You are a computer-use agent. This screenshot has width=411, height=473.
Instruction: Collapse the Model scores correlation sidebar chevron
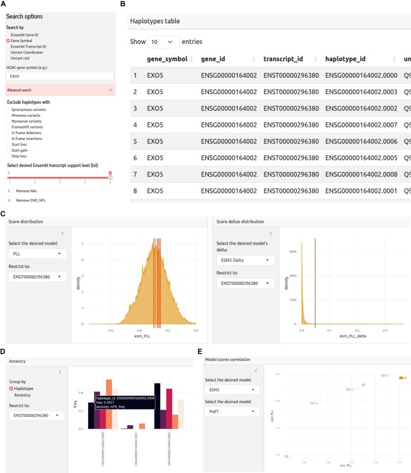256,371
